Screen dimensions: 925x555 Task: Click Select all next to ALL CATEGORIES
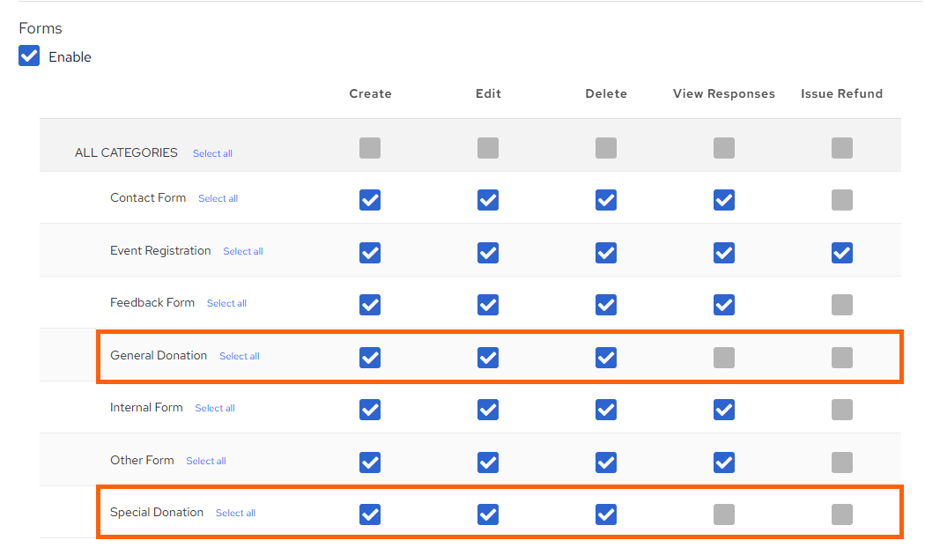tap(211, 152)
